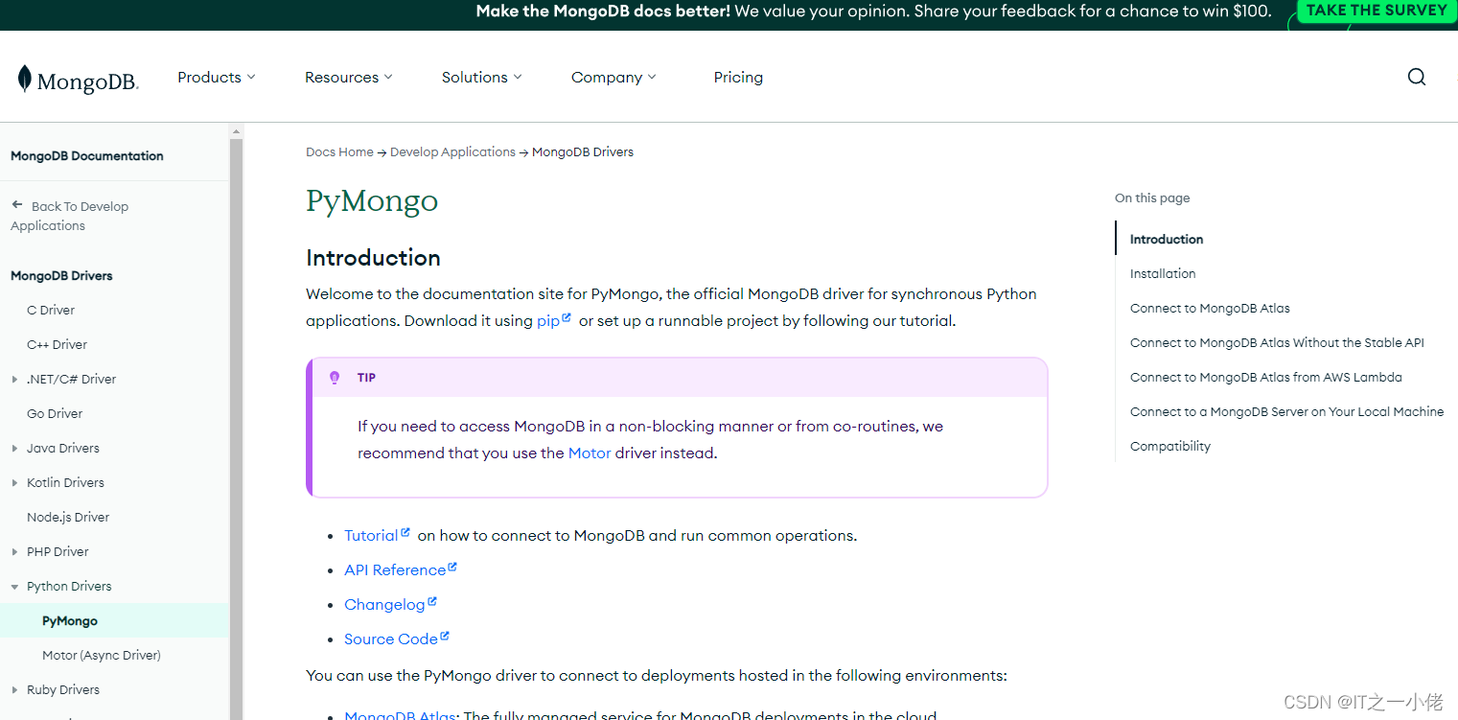Open the Changelog link
The width and height of the screenshot is (1458, 720).
click(384, 604)
